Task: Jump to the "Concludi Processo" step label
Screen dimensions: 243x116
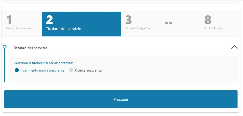Action: point(213,28)
